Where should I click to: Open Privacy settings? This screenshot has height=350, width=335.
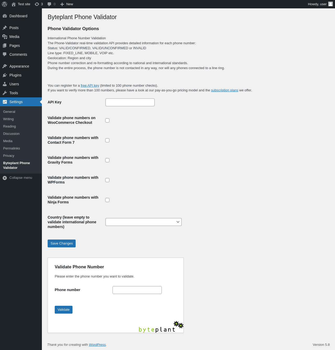click(9, 156)
